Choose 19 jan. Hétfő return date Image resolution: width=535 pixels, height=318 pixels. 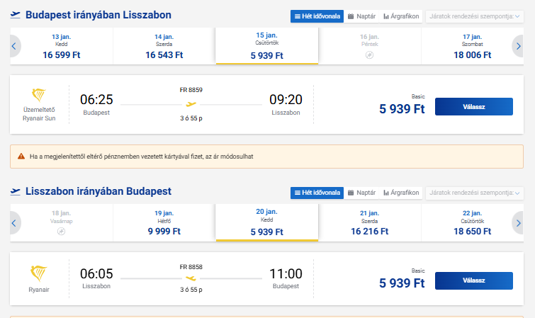pyautogui.click(x=164, y=222)
